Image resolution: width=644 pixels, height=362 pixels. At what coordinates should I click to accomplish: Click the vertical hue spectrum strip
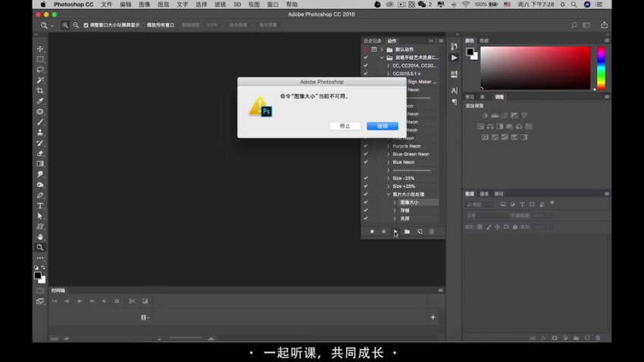(601, 68)
